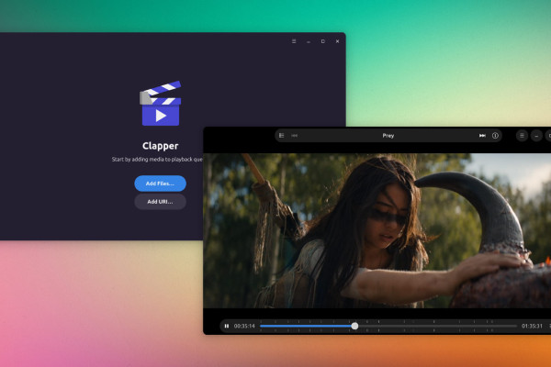Click the total duration 01:35:31
This screenshot has height=367, width=551.
pos(532,326)
